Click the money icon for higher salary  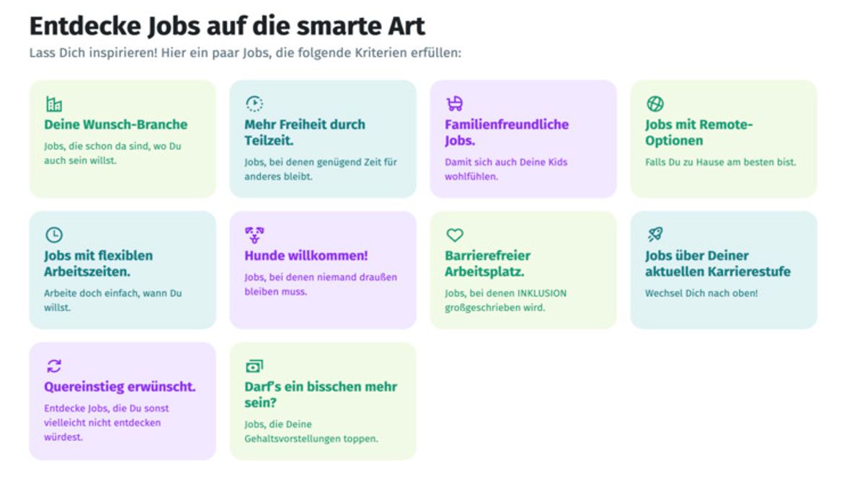pyautogui.click(x=254, y=366)
